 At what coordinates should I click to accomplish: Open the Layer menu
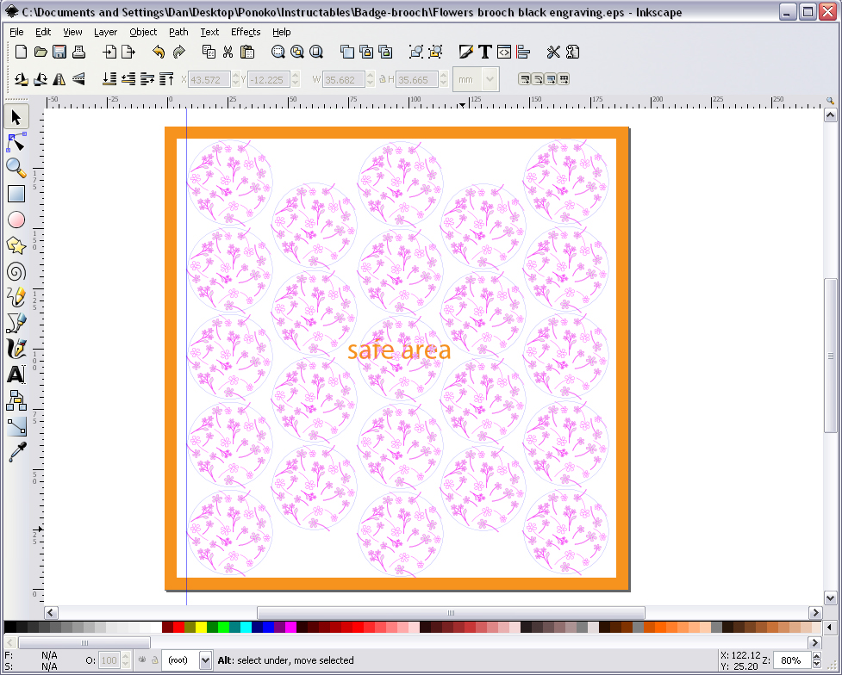[x=105, y=32]
